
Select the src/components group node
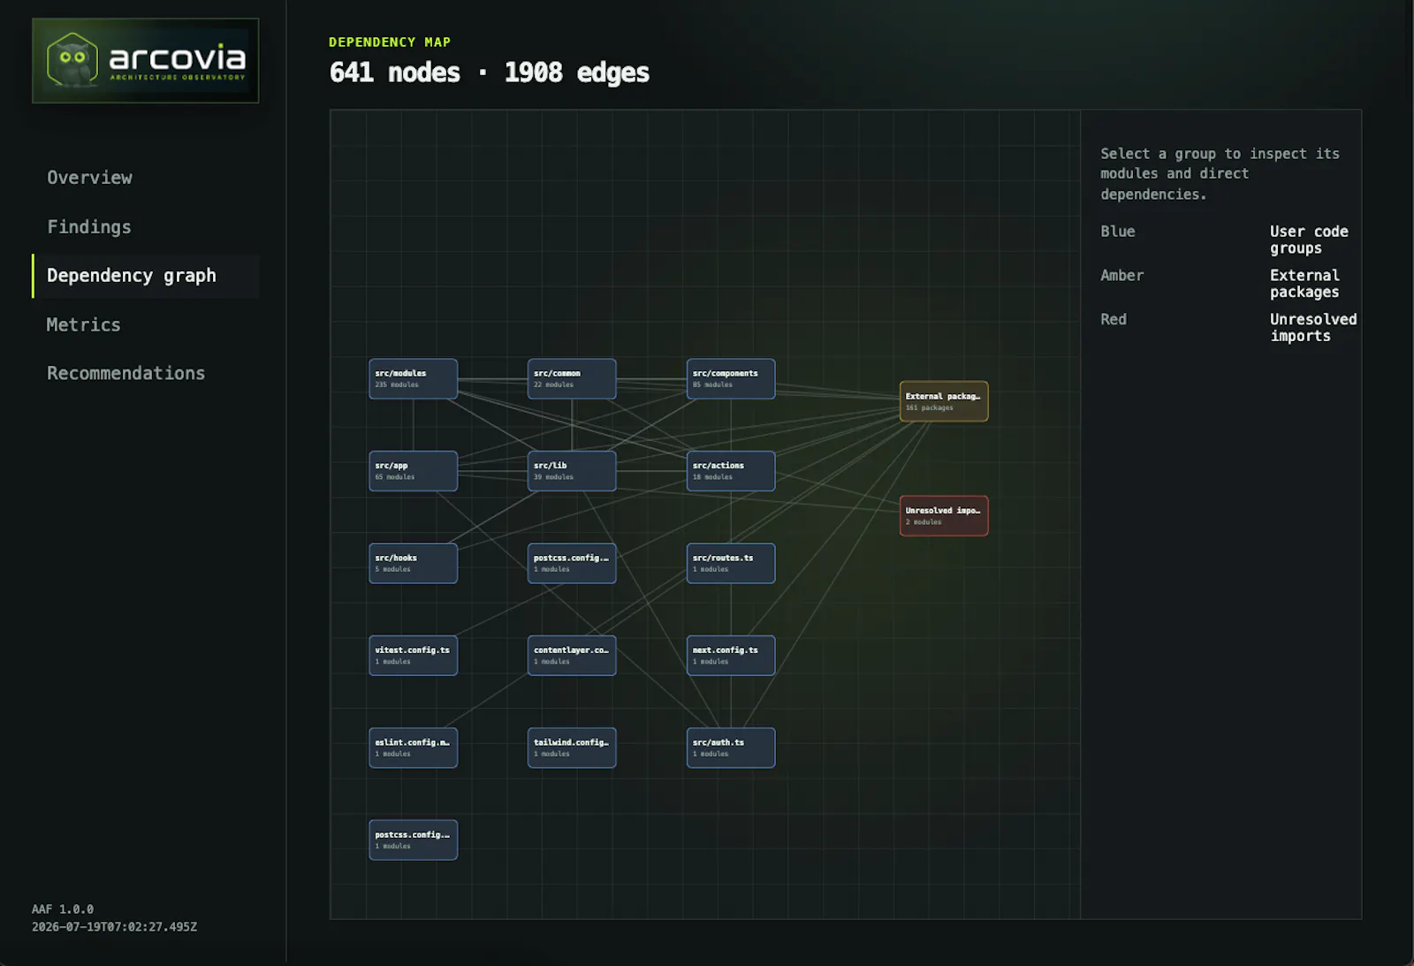coord(731,379)
